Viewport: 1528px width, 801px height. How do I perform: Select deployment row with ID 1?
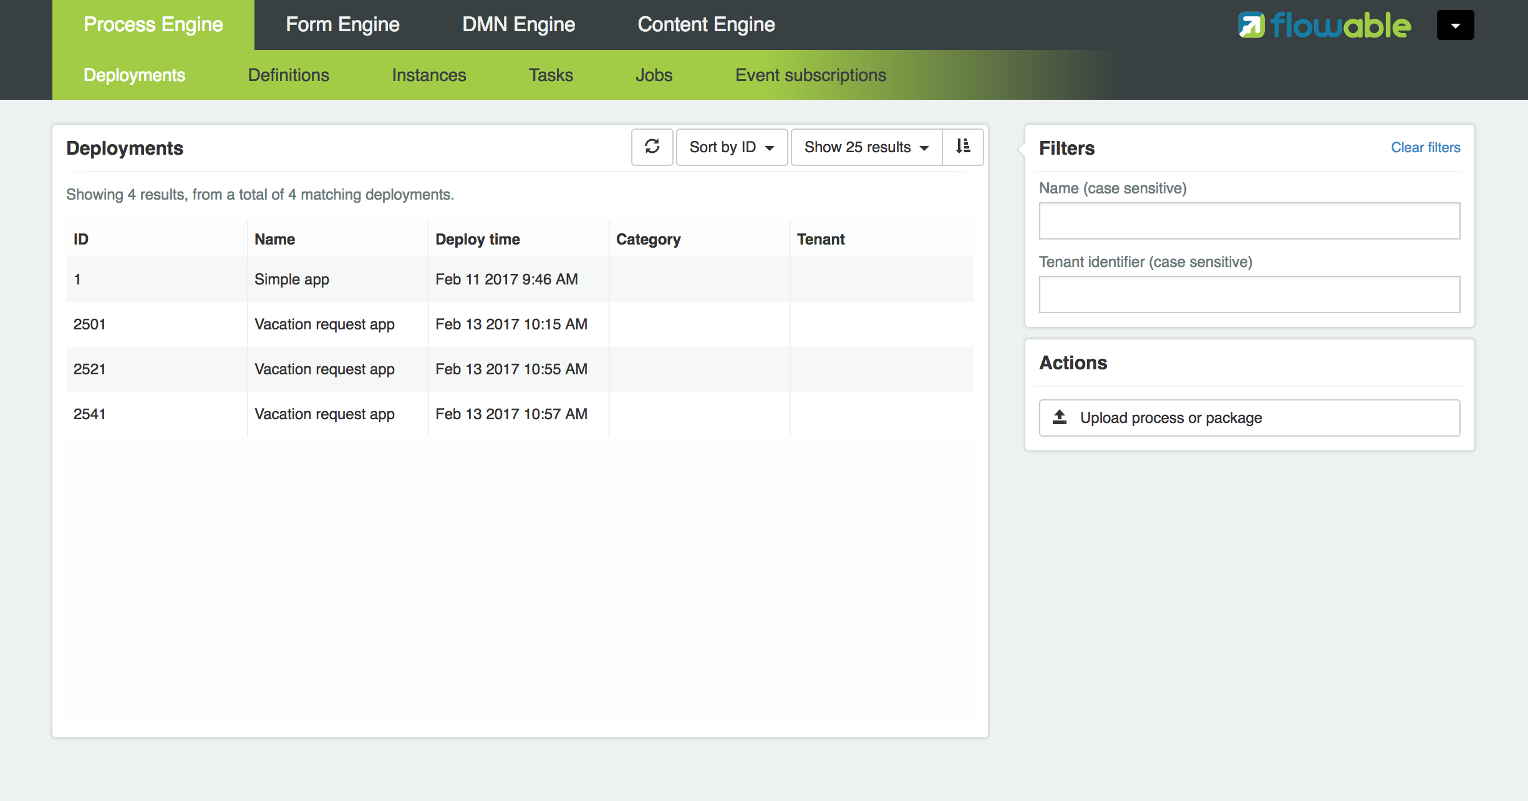(x=520, y=279)
